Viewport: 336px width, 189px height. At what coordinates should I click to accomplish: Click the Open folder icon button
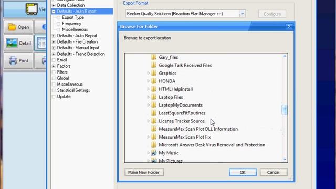18,27
